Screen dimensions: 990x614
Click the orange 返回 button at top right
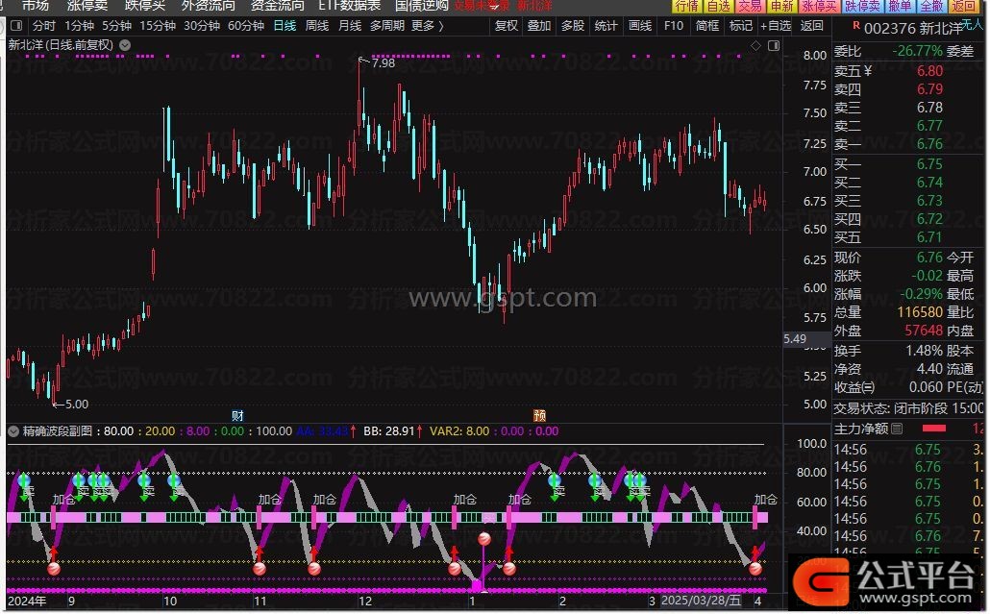(x=963, y=7)
